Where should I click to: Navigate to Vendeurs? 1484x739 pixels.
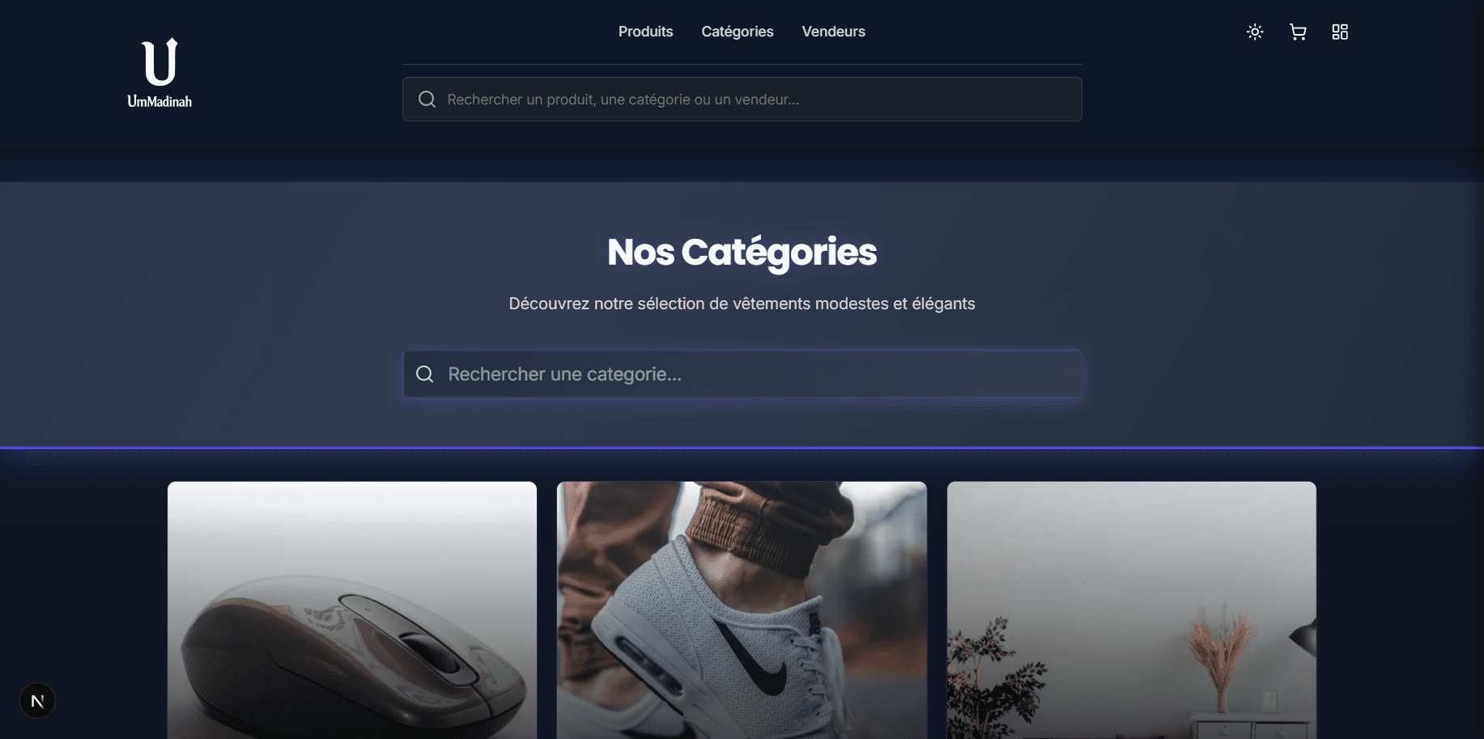834,32
